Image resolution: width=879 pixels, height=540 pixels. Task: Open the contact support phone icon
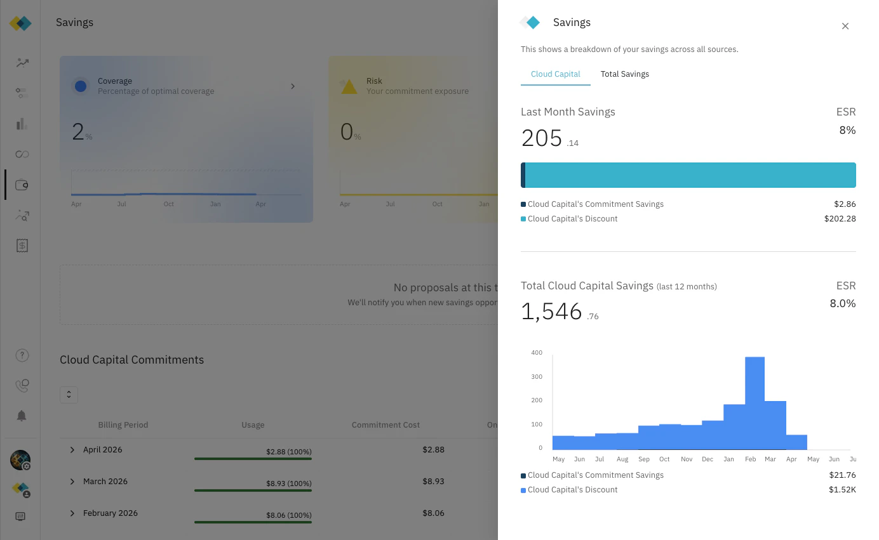pyautogui.click(x=22, y=385)
